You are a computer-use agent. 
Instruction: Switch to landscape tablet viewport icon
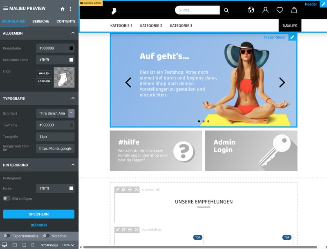[x=15, y=245]
